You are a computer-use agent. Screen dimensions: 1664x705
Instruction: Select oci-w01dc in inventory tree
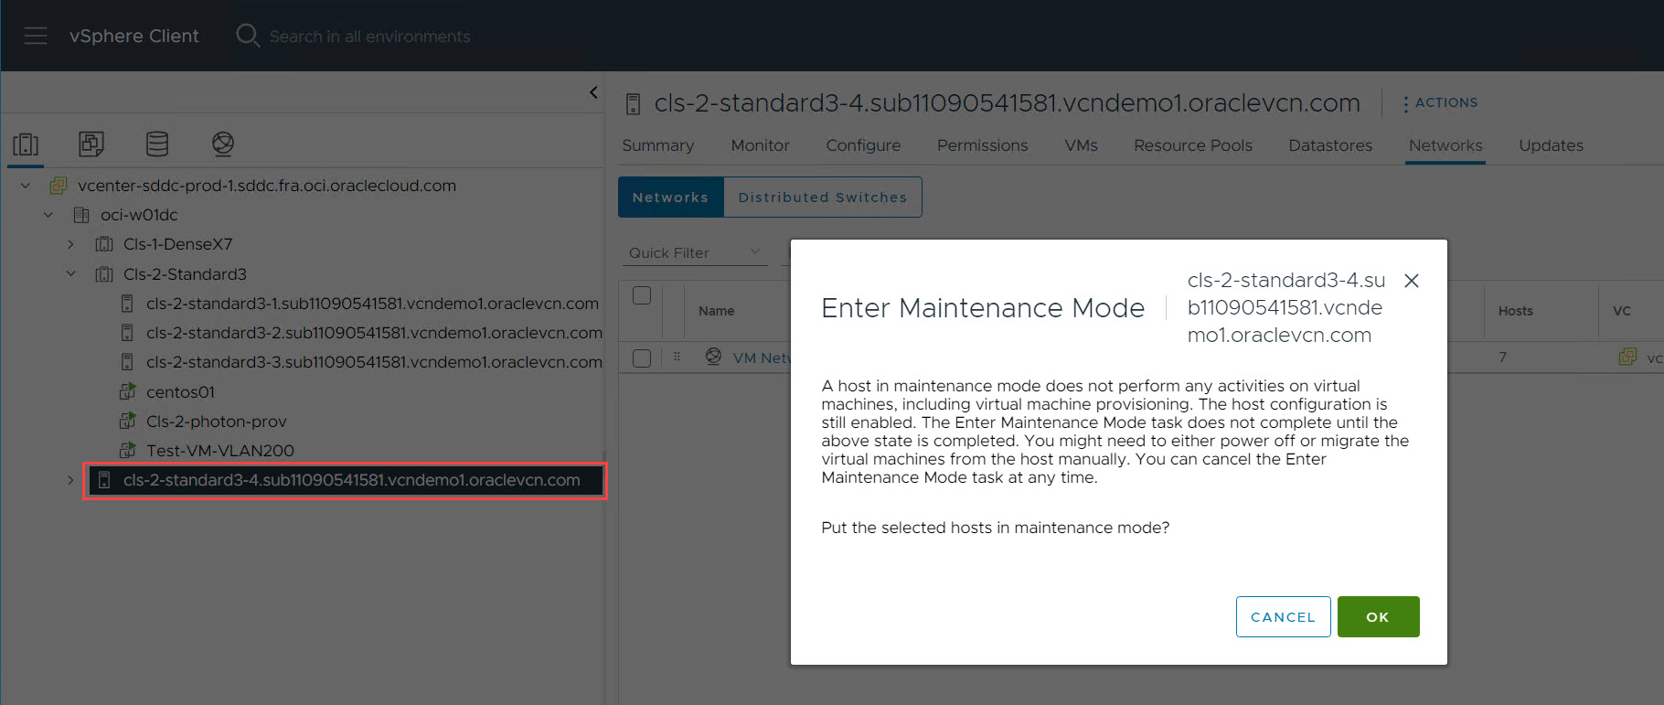coord(139,215)
